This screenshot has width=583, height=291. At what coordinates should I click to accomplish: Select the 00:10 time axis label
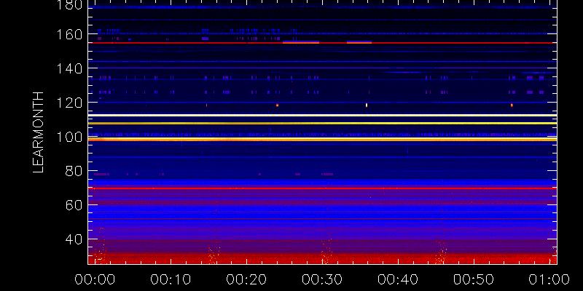coord(171,279)
